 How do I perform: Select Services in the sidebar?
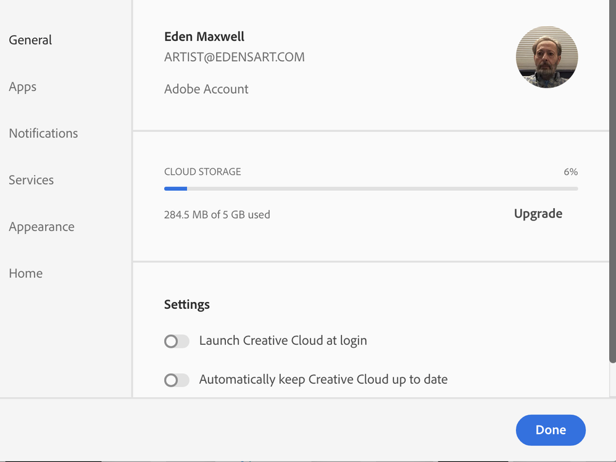pos(31,180)
